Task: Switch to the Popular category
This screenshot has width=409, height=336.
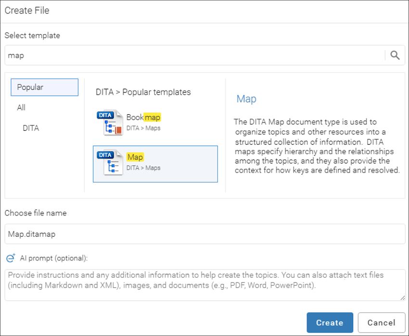Action: coord(44,87)
